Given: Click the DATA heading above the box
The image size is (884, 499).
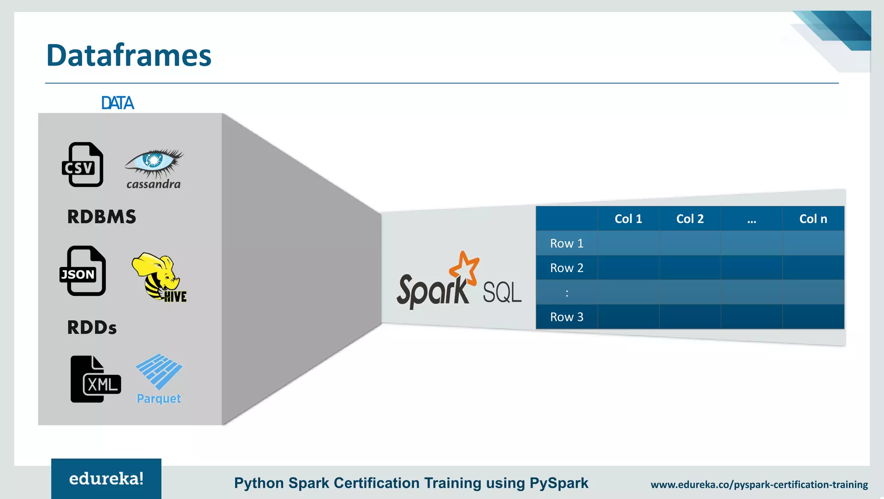Looking at the screenshot, I should pos(117,103).
